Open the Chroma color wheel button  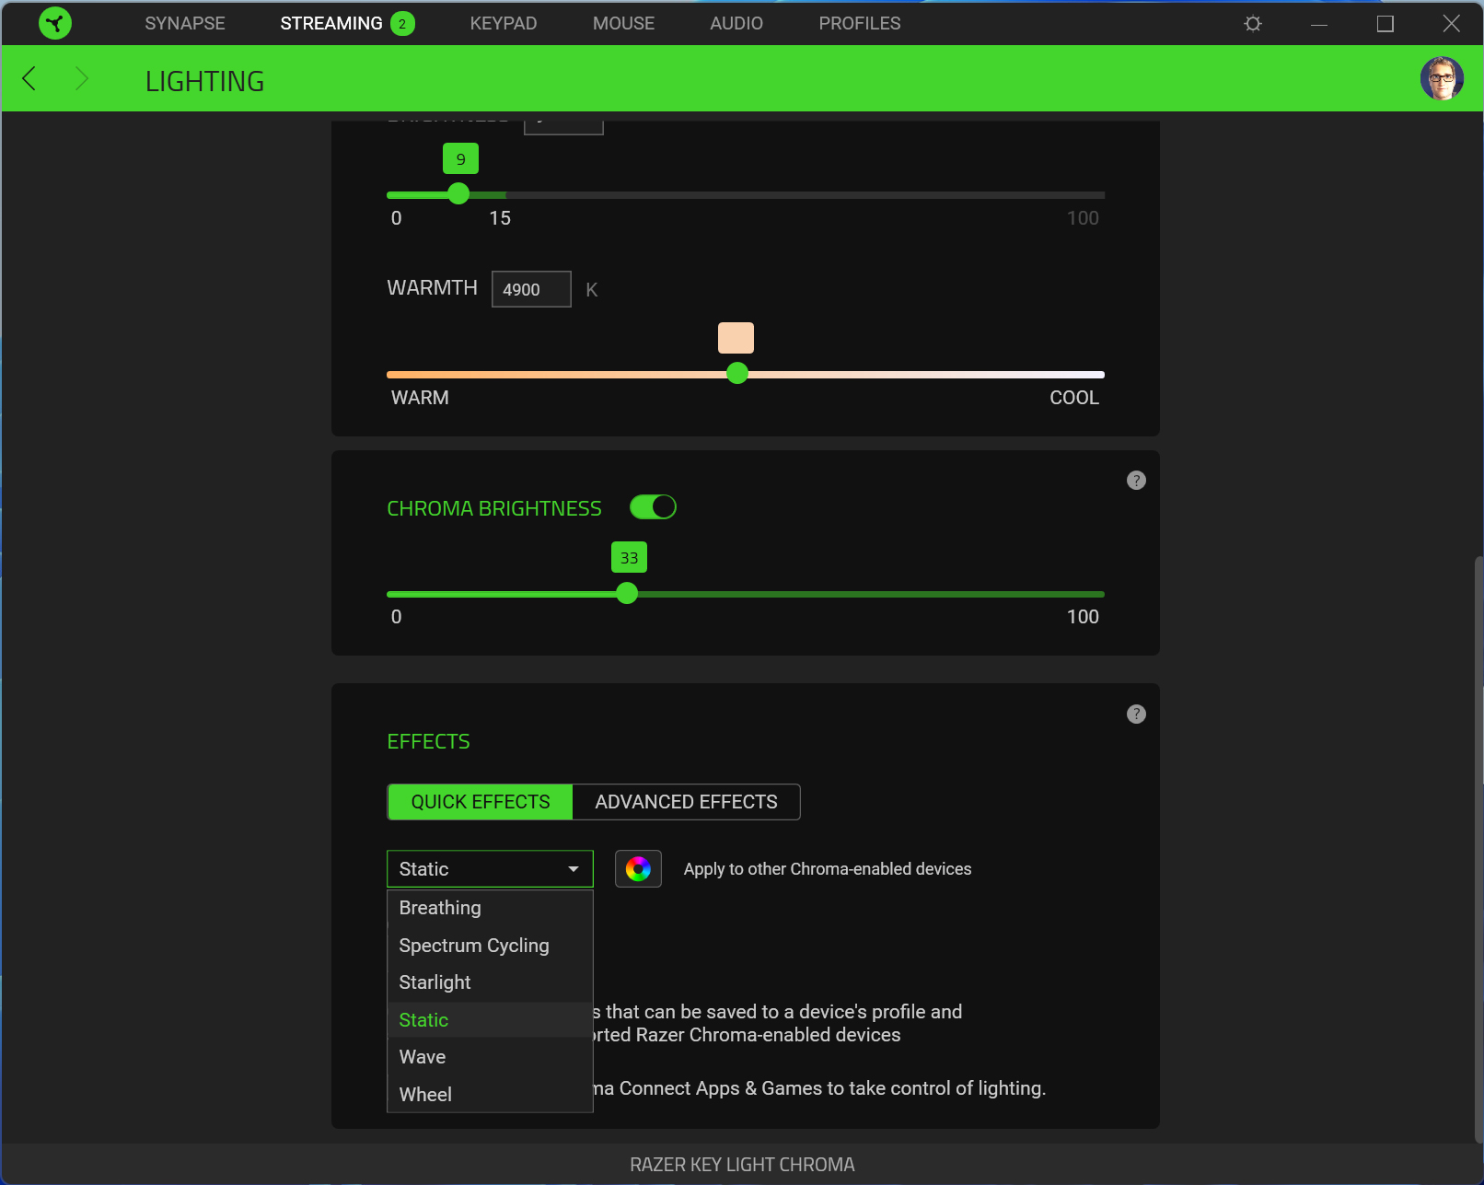pos(638,868)
